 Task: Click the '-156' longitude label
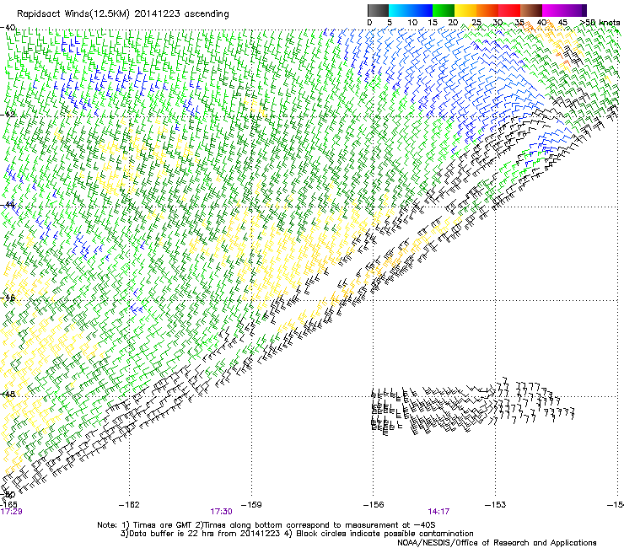374,505
